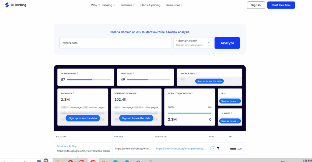Click the Anchor Texts info icon
This screenshot has height=162, width=312.
point(197,73)
